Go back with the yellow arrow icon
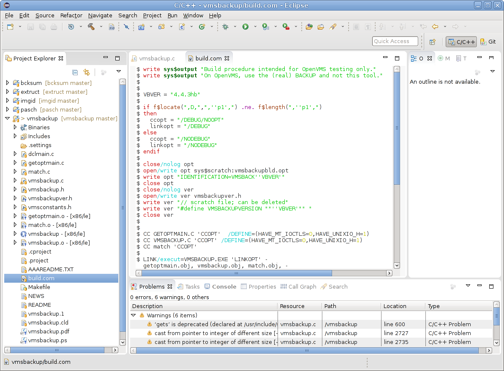Viewport: 504px width, 371px height. click(435, 27)
